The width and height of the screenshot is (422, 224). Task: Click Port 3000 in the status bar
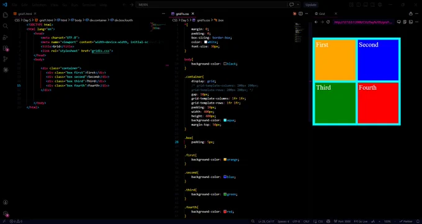343,222
